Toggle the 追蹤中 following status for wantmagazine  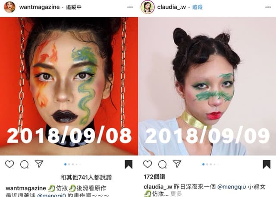74,7
